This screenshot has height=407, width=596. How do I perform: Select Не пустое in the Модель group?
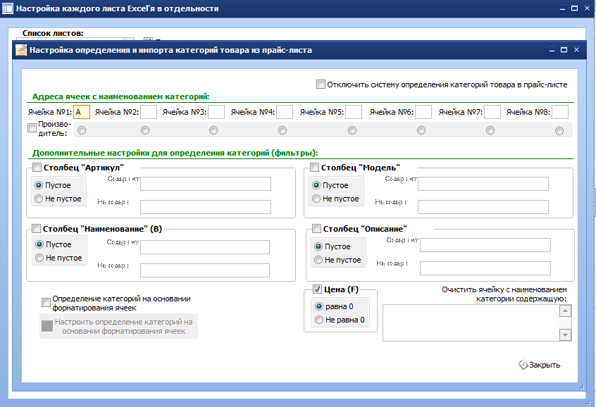[316, 199]
